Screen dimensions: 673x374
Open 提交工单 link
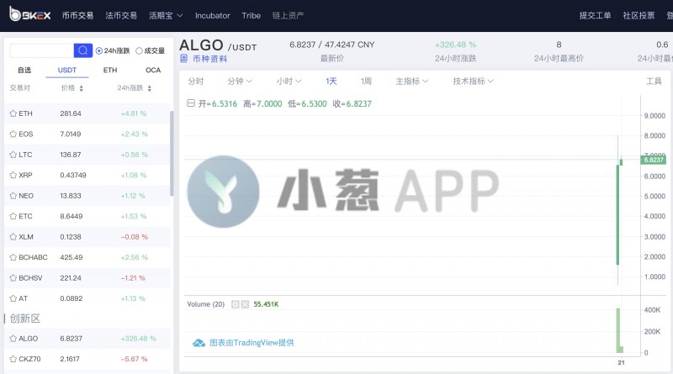coord(595,16)
